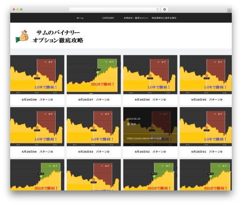Image resolution: width=242 pixels, height=205 pixels.
Task: Open chart thumbnail for 6月26日06 パターンD
Action: pos(150,75)
